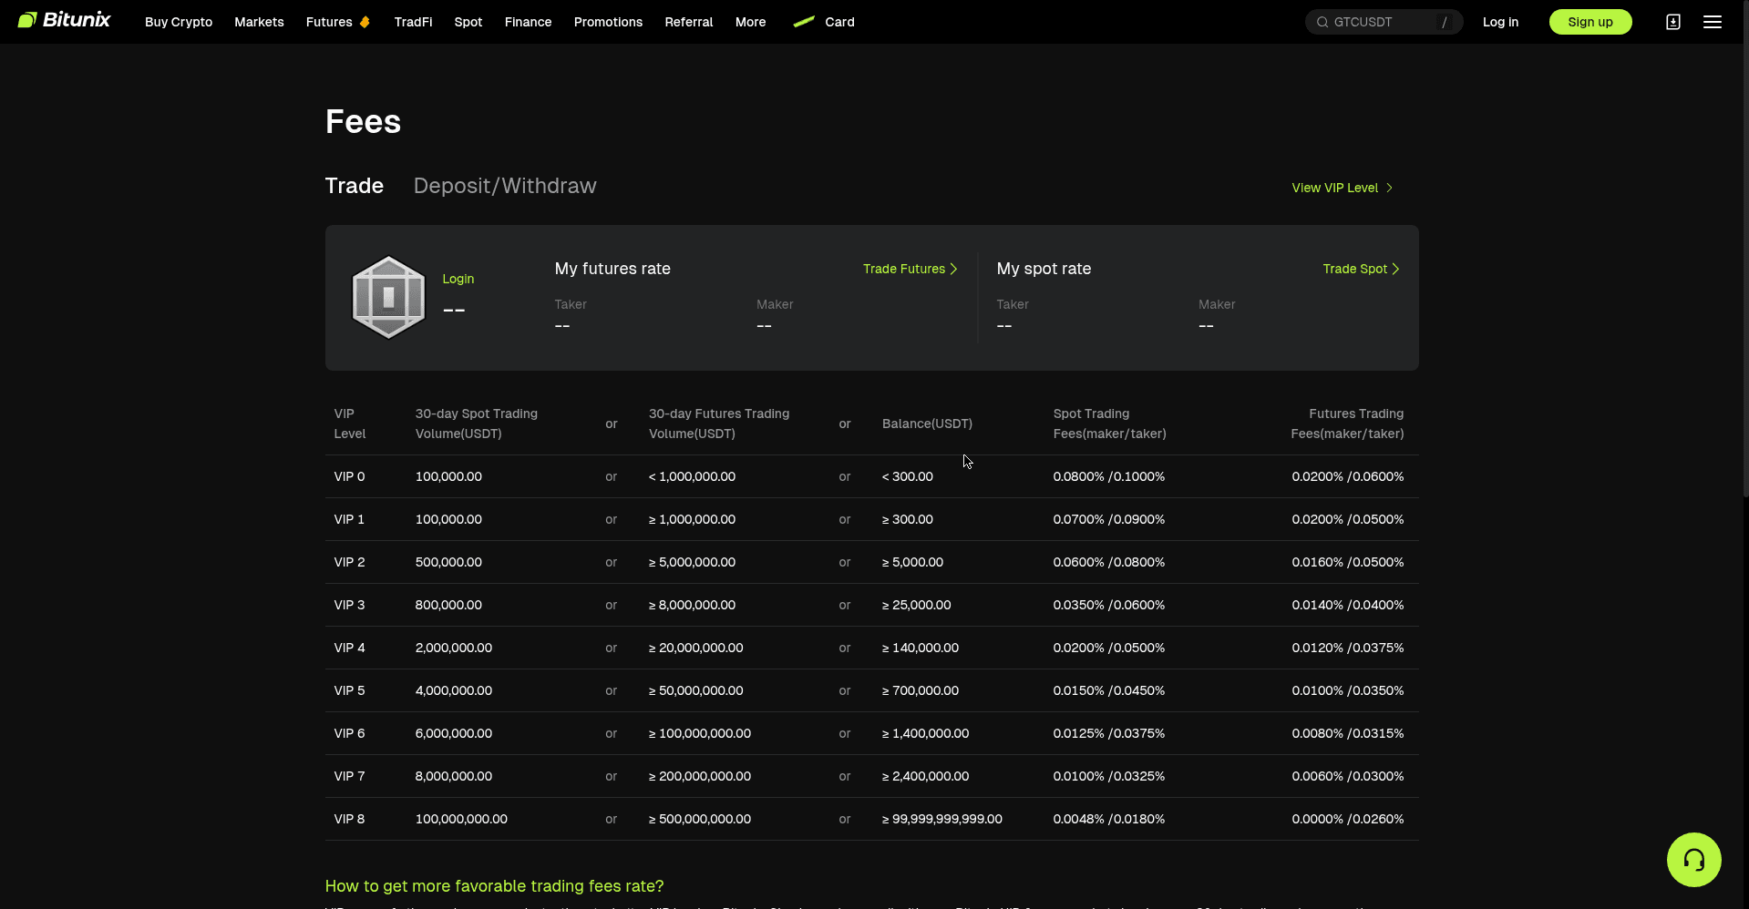1749x909 pixels.
Task: Click the green Card icon in the navigation bar
Action: [804, 21]
